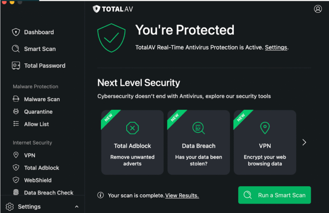Screen dimensions: 329x213
Task: Collapse the Settings section chevron
Action: tap(77, 207)
